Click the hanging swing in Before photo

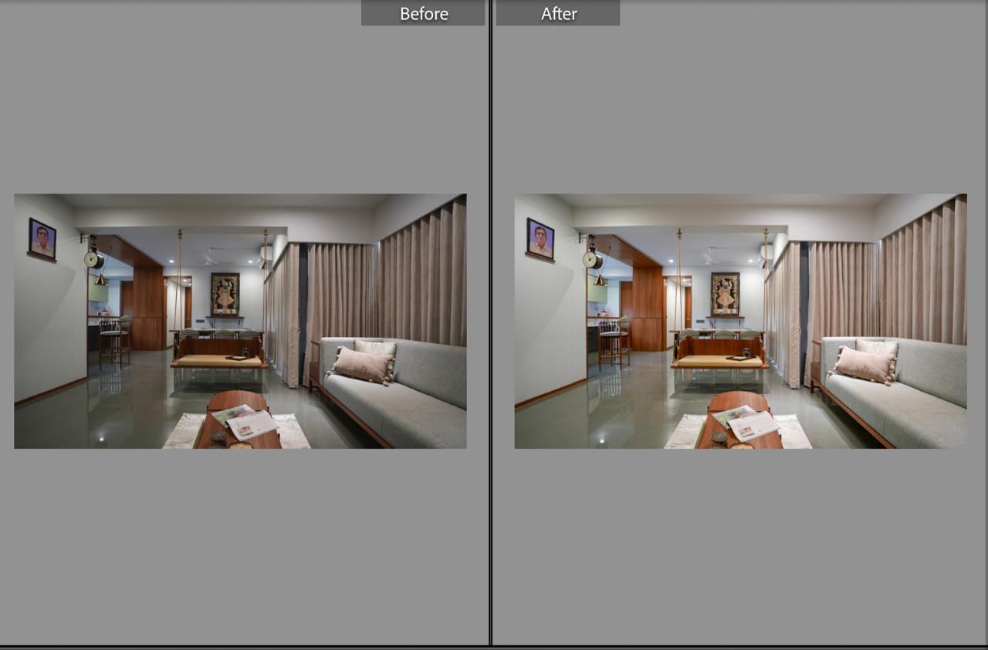point(219,352)
